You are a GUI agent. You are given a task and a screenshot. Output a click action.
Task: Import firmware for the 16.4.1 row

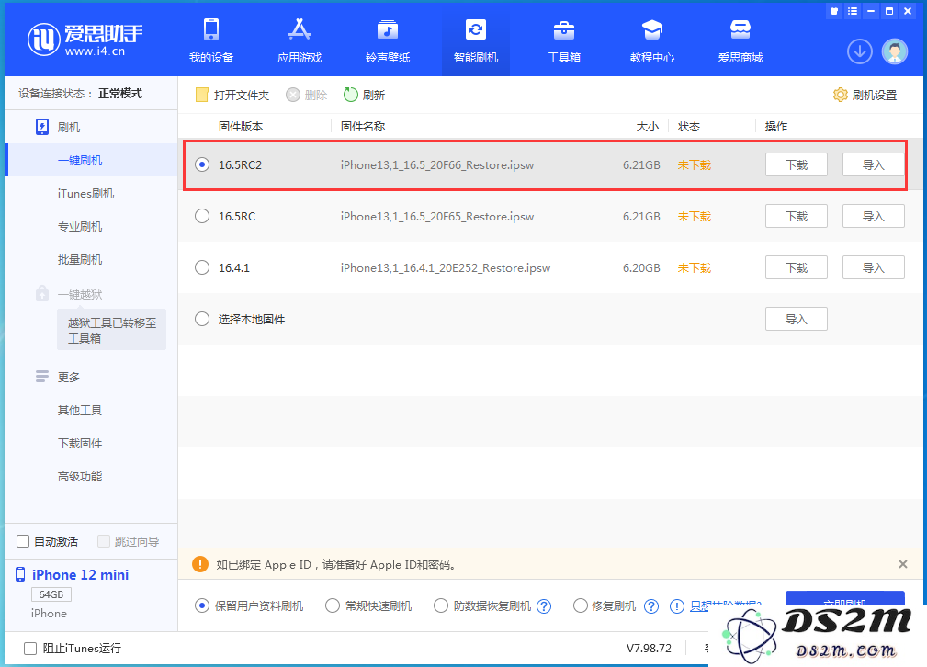coord(873,267)
